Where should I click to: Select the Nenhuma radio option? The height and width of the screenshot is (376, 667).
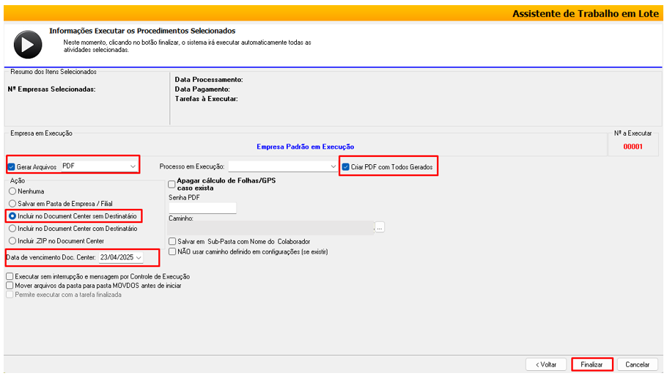coord(12,191)
